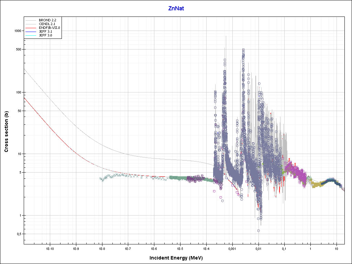This screenshot has width=352, height=264.
Task: Click the JEFF 3.0 legend label
Action: pos(45,35)
